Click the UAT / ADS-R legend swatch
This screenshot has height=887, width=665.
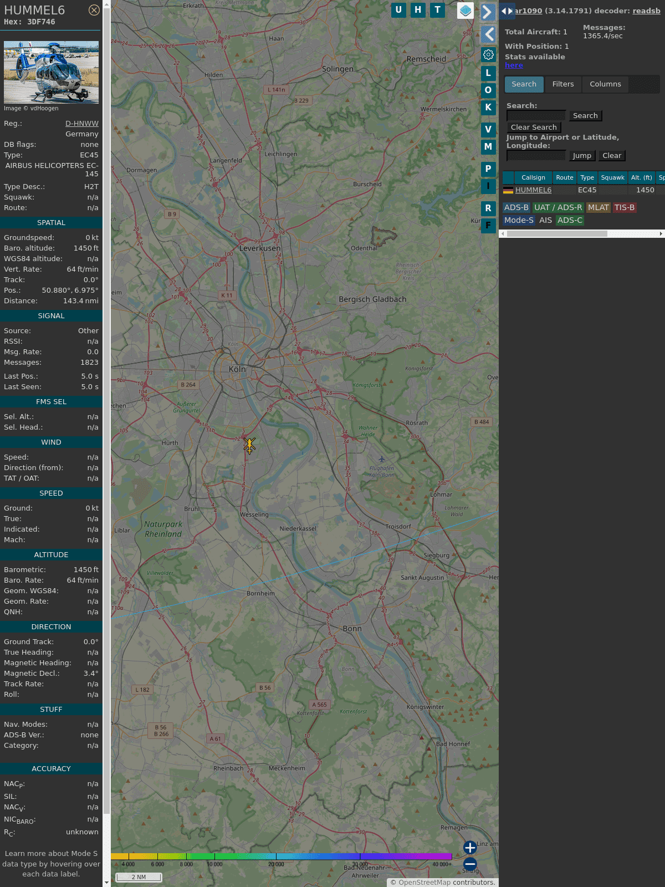point(558,208)
